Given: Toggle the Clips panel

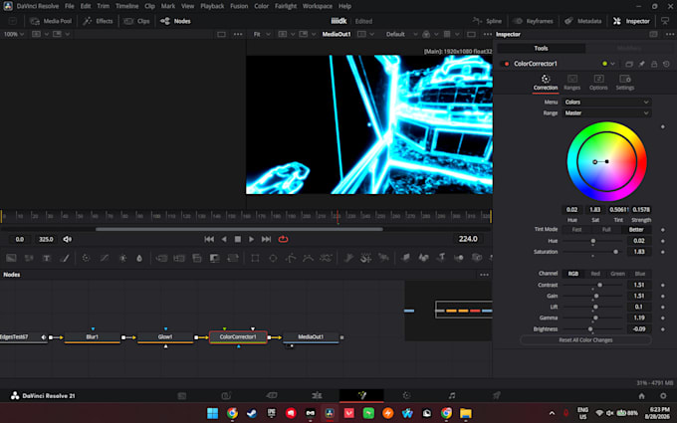Looking at the screenshot, I should coord(136,21).
